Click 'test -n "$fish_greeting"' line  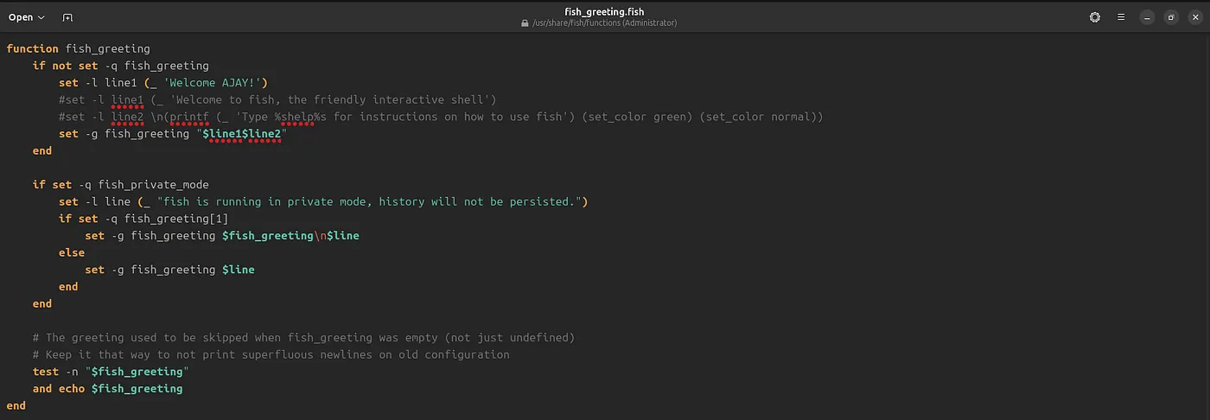point(111,372)
